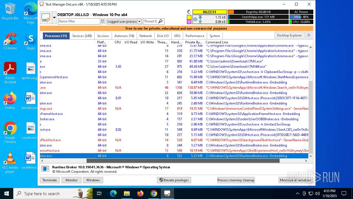Image resolution: width=353 pixels, height=199 pixels.
Task: Open File Explorer from taskbar
Action: pyautogui.click(x=127, y=193)
